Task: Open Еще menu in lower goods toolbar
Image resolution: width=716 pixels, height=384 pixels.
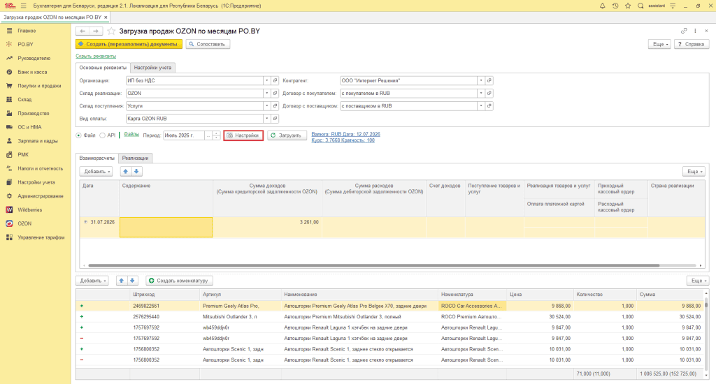Action: 698,281
